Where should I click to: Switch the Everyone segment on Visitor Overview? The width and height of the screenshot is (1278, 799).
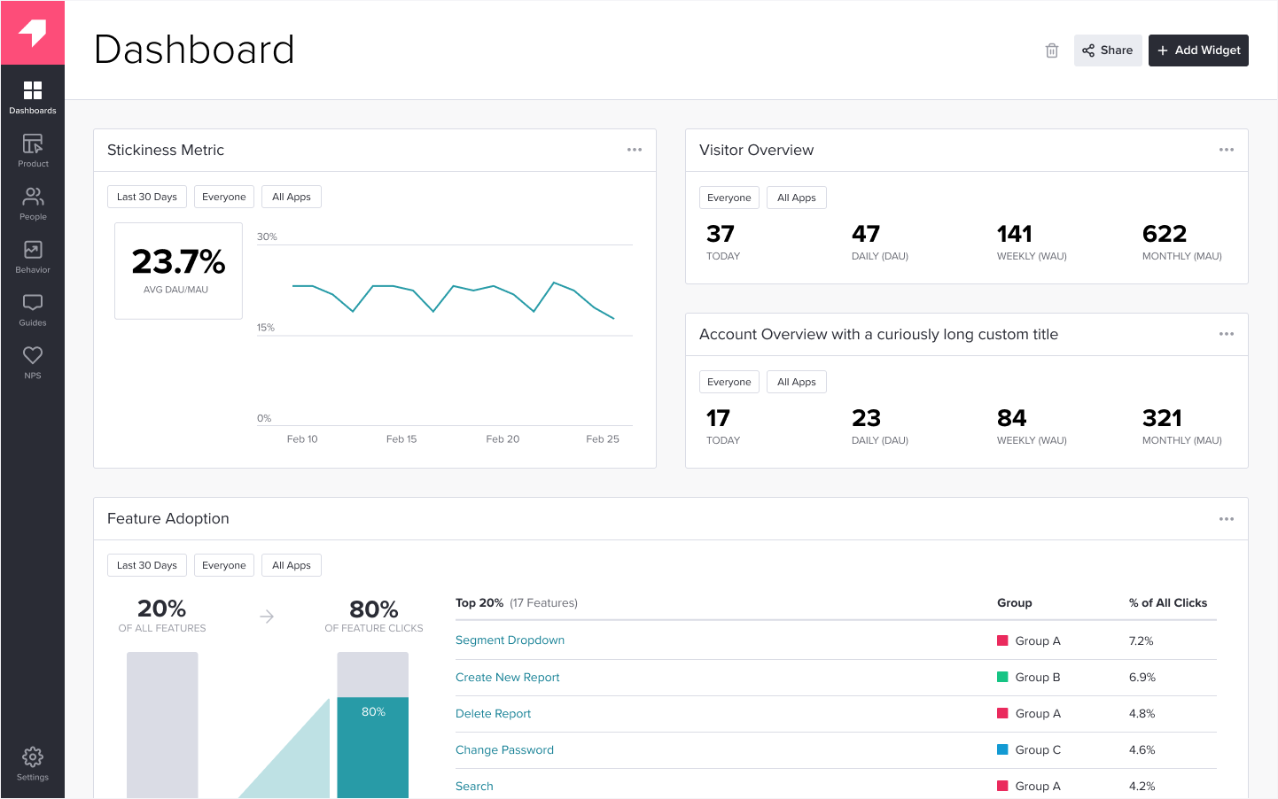point(729,197)
